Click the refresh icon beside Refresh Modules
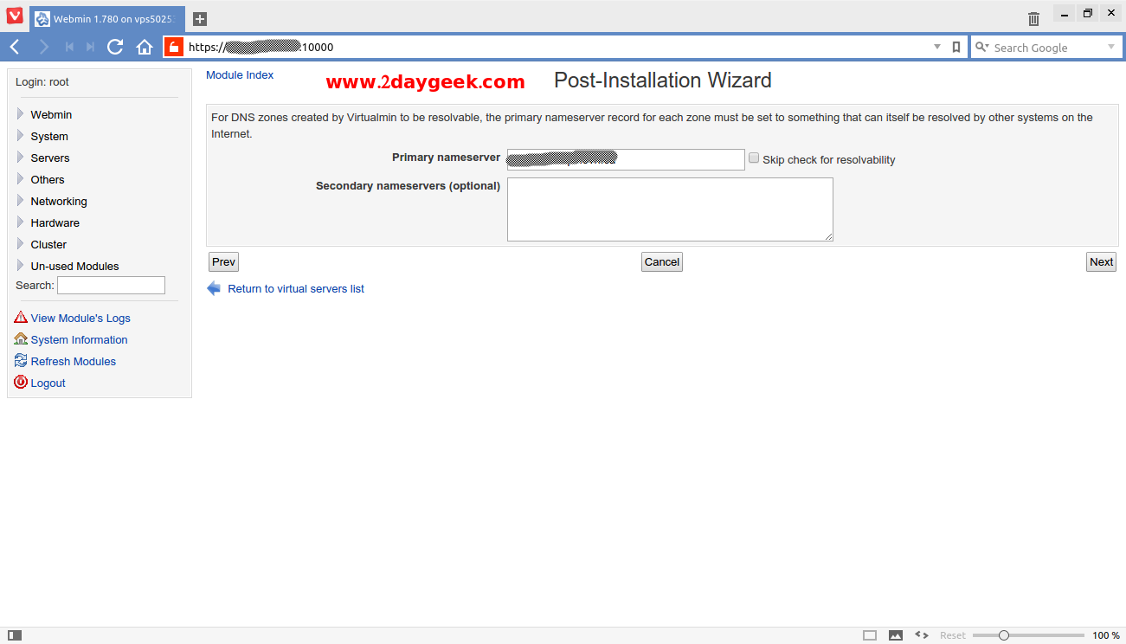The height and width of the screenshot is (644, 1126). (21, 360)
